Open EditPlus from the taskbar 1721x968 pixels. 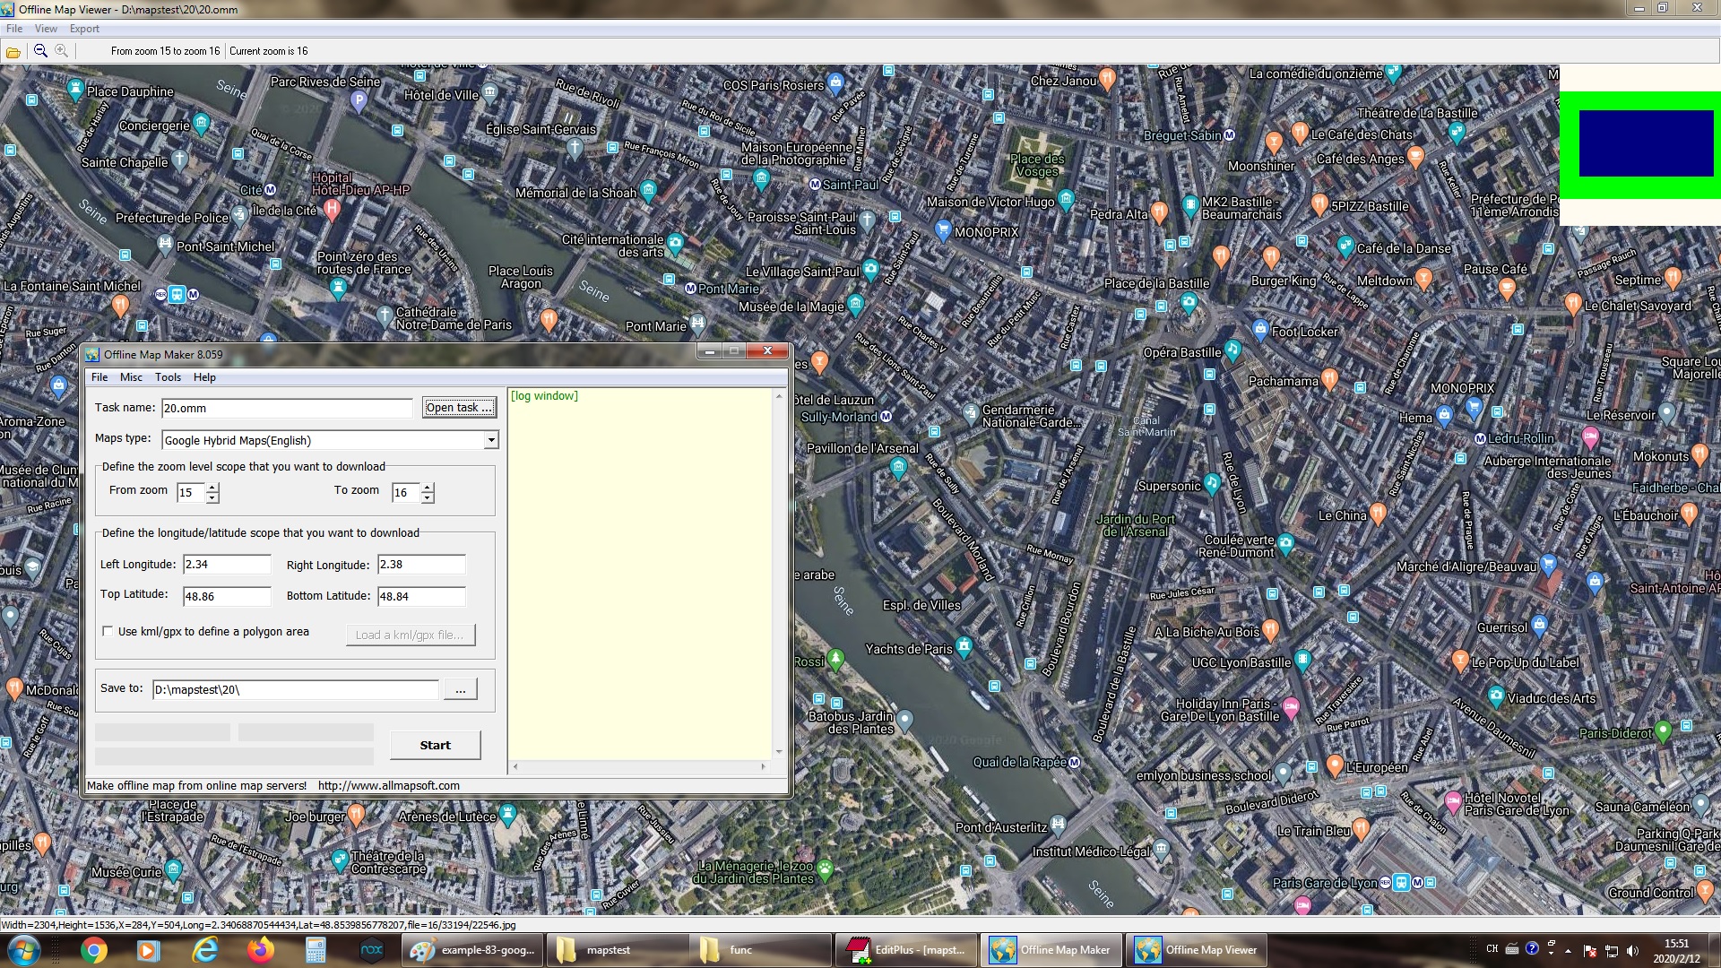[905, 949]
